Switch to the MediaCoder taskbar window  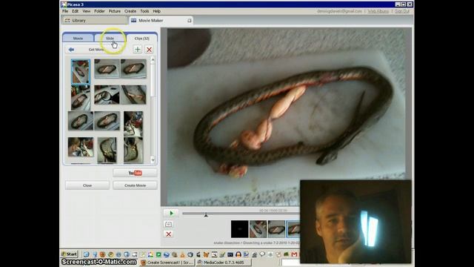223,263
